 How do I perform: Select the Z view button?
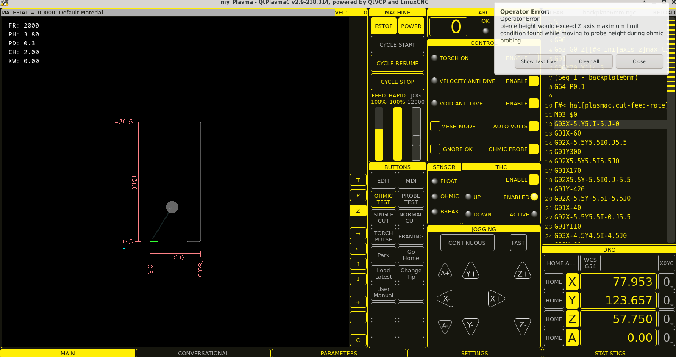(358, 210)
